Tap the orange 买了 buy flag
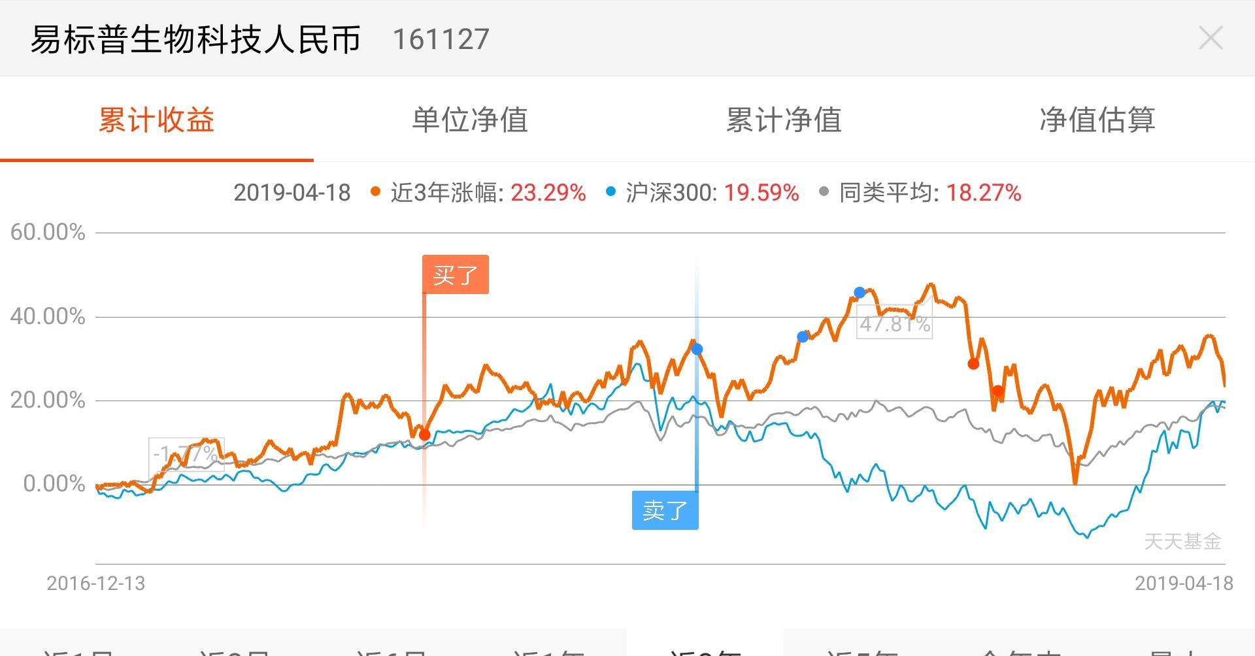 pyautogui.click(x=455, y=274)
